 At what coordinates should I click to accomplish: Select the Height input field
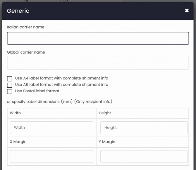144,128
